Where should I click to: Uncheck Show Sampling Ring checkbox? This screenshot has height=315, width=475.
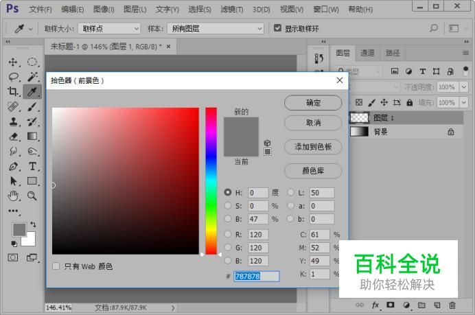click(x=277, y=28)
